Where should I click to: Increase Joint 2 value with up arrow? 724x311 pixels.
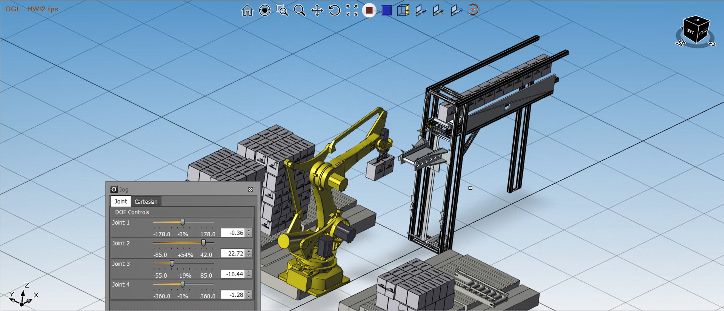coord(249,251)
